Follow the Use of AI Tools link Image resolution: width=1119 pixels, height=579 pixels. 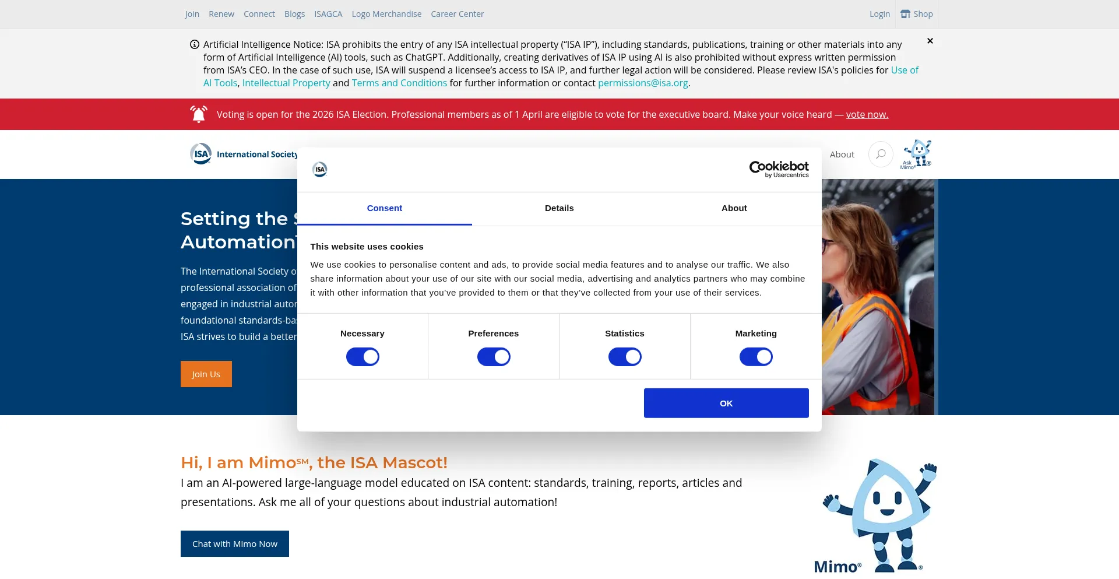905,70
